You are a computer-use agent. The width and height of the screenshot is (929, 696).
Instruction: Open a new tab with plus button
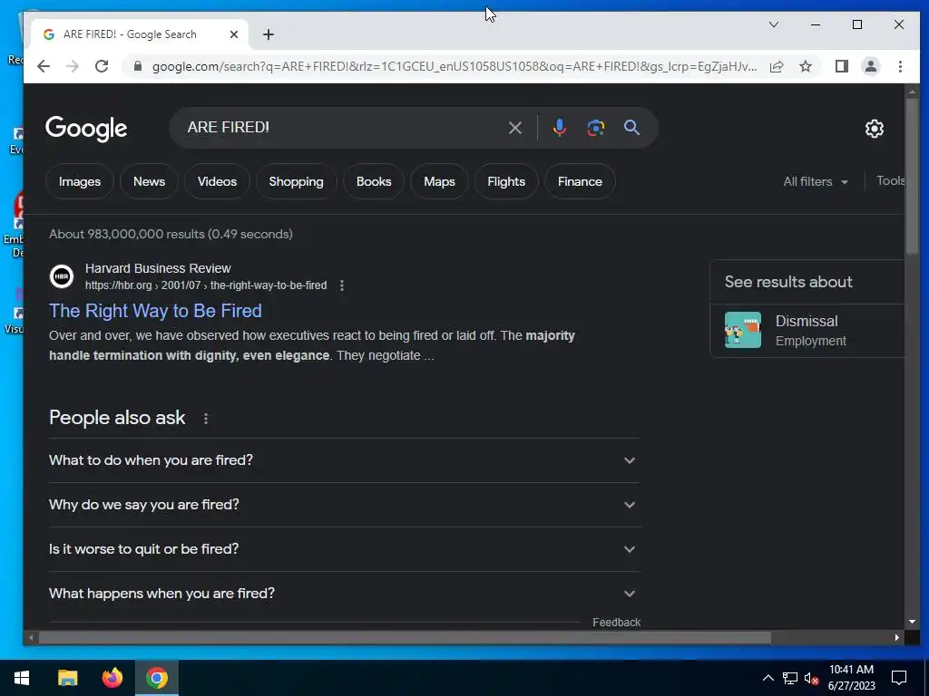(x=269, y=34)
